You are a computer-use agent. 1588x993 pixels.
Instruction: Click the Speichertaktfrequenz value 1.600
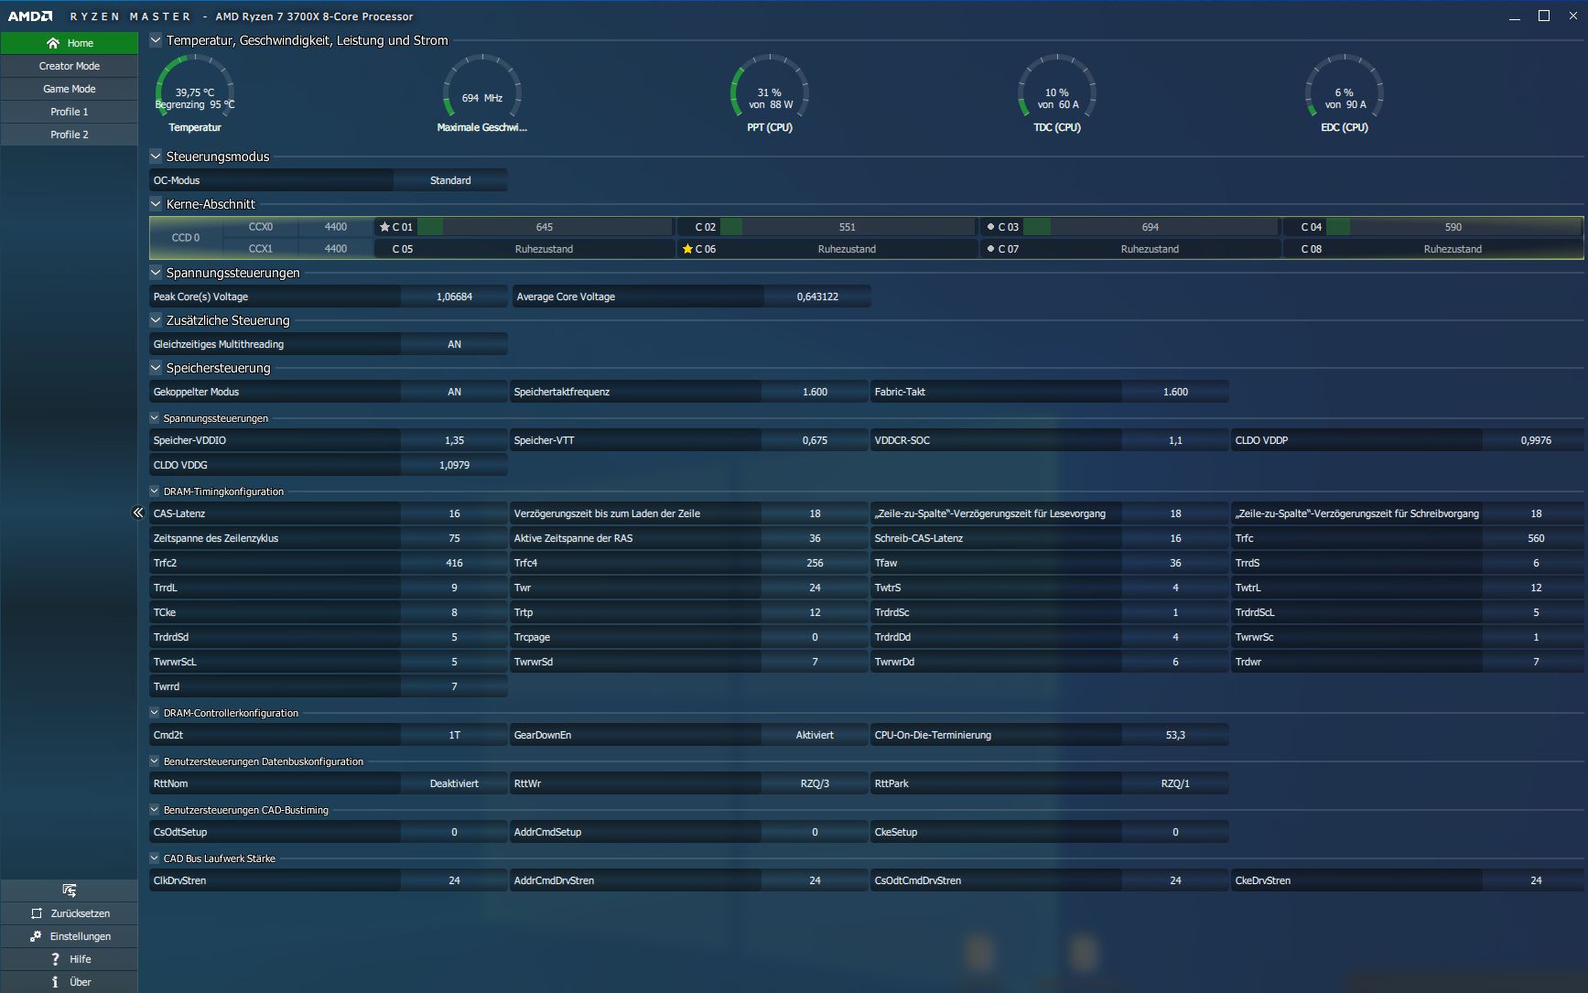point(815,392)
